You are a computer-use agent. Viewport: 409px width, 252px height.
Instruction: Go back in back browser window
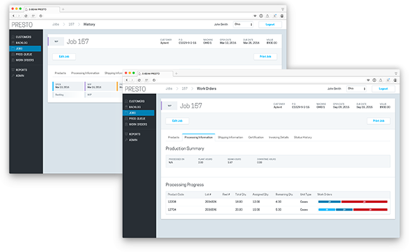(x=14, y=16)
